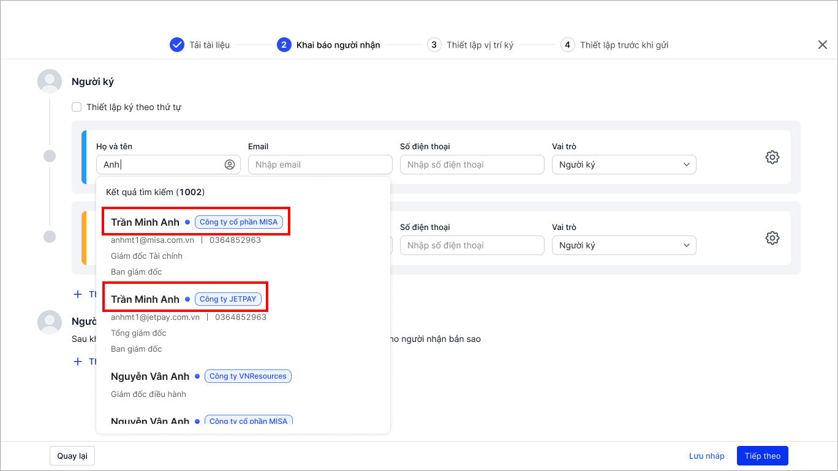The height and width of the screenshot is (471, 838).
Task: Enable Thiết lập ký theo thứ tự checkbox
Action: click(77, 107)
